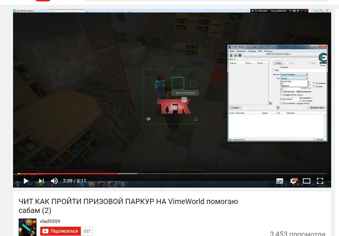Collapse the Тип 4 Байта dropdown
Screen dimensions: 339x236
point(294,79)
